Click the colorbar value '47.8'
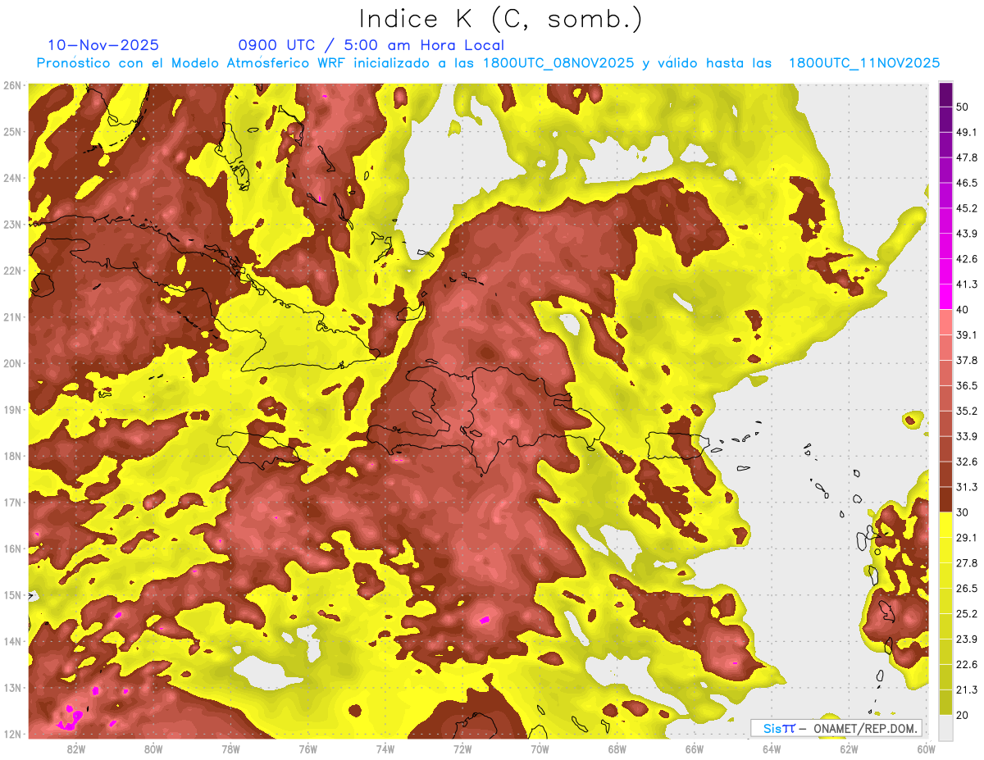 click(x=966, y=157)
